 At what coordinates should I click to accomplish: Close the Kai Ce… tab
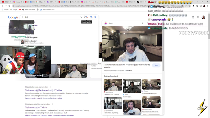tap(89, 2)
